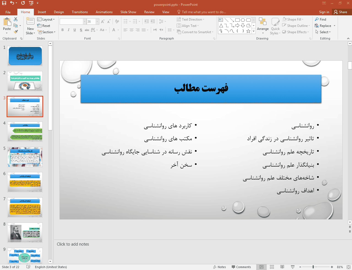This screenshot has width=352, height=270.
Task: Click the New Slide icon
Action: click(30, 21)
